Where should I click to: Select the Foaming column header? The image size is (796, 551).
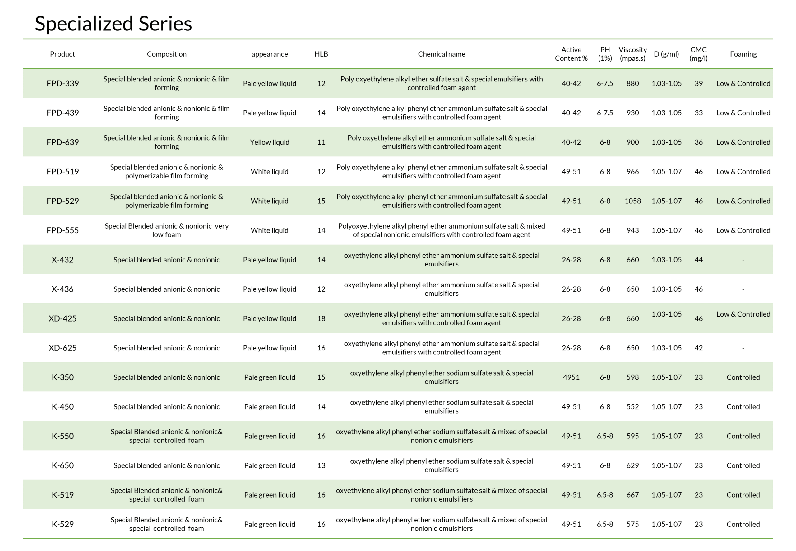click(x=743, y=54)
